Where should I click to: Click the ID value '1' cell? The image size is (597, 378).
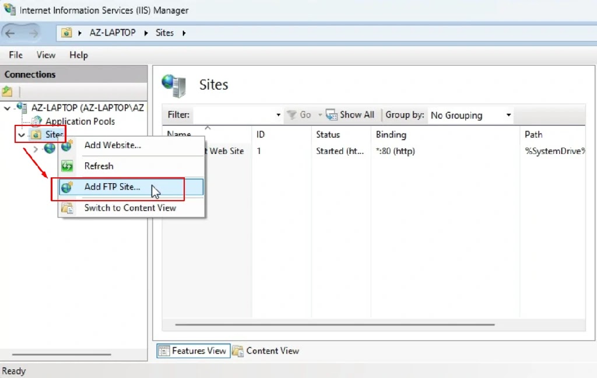(259, 151)
